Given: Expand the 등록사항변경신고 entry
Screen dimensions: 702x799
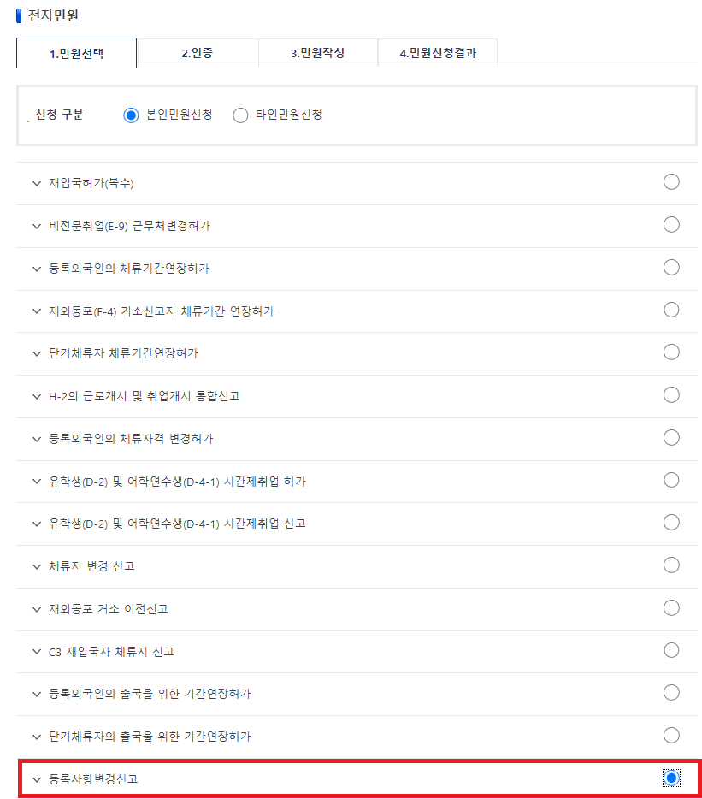Looking at the screenshot, I should (36, 778).
